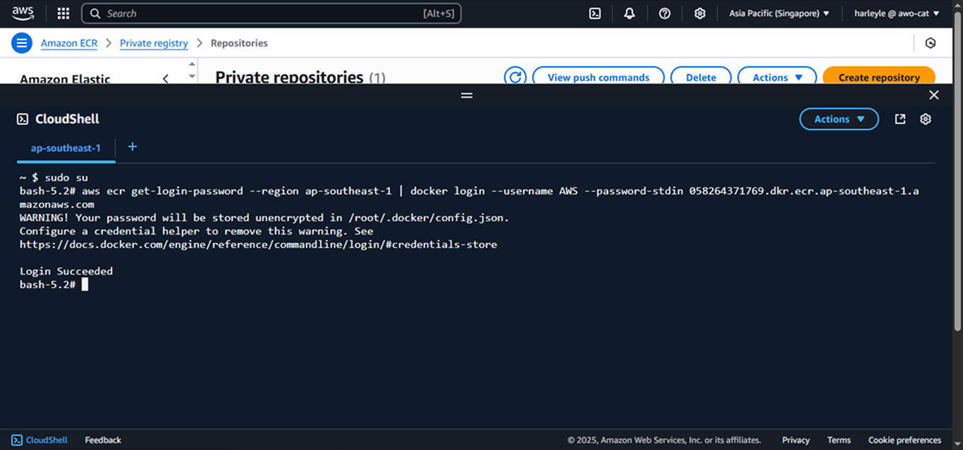Open the account menu harleyle @ awo-cat
Image resolution: width=963 pixels, height=450 pixels.
897,13
